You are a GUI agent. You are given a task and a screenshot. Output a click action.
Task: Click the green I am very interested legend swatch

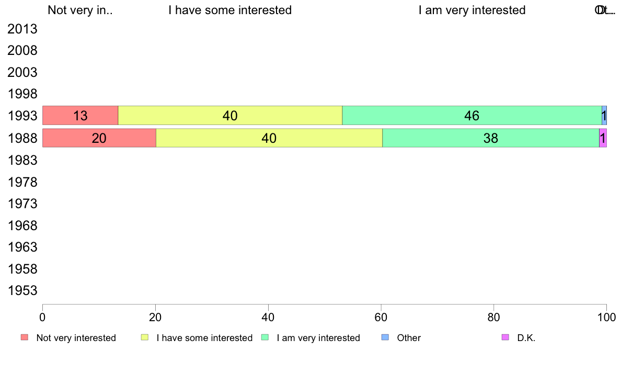tap(265, 337)
